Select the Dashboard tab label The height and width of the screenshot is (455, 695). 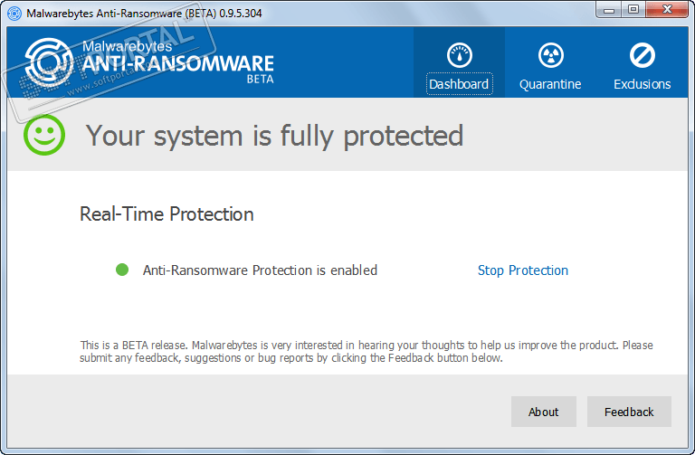pos(459,84)
